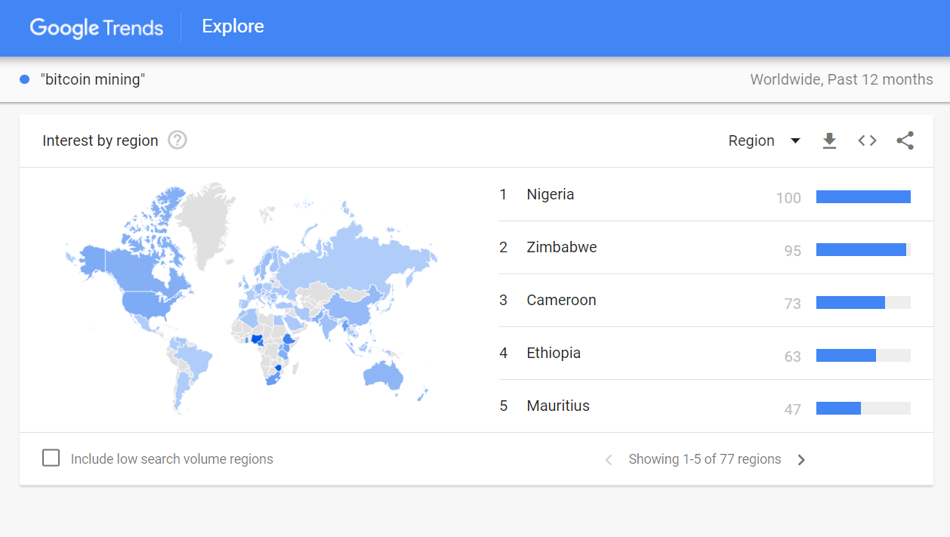Share the interest by region results
The width and height of the screenshot is (950, 537).
[905, 140]
